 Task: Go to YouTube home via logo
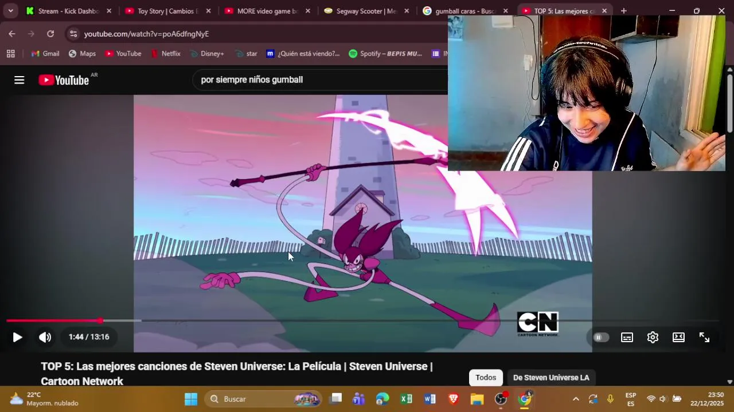click(64, 80)
